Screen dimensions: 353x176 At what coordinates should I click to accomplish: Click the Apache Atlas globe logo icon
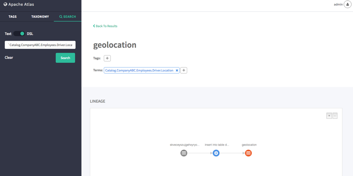pyautogui.click(x=5, y=4)
